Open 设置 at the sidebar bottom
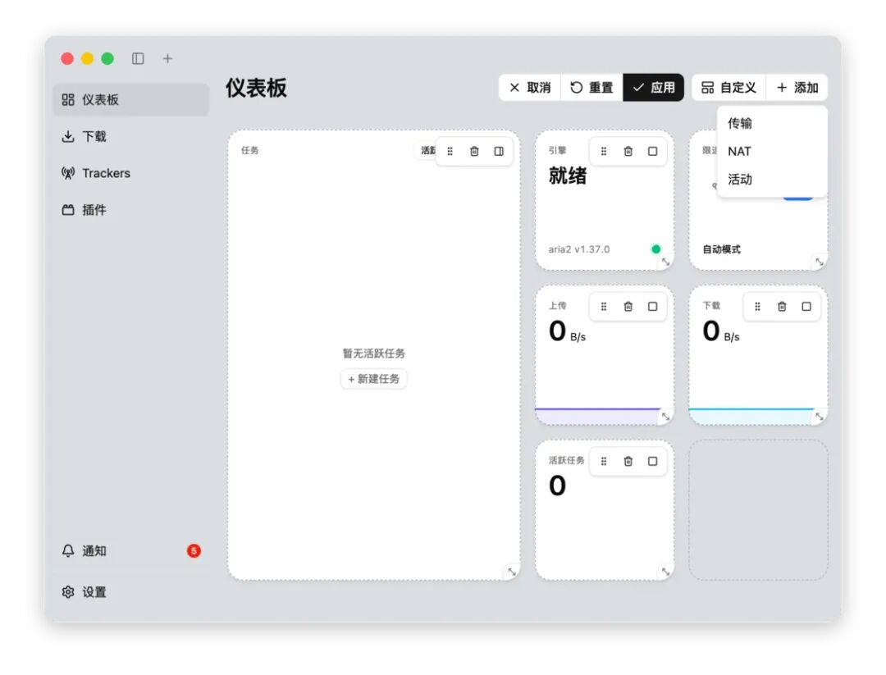Viewport: 886px width, 675px height. click(x=131, y=592)
